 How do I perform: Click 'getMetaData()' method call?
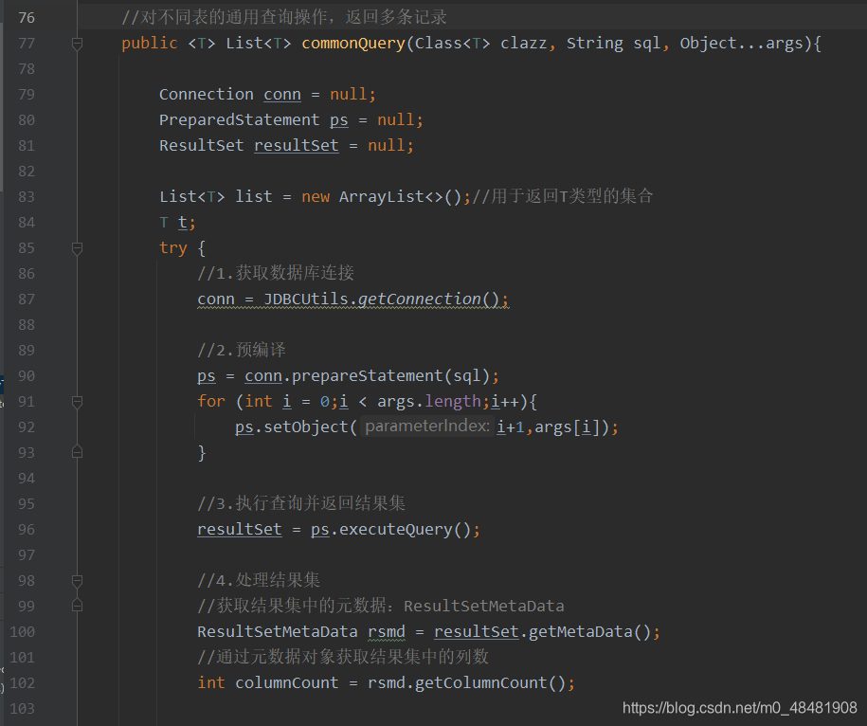coord(588,631)
